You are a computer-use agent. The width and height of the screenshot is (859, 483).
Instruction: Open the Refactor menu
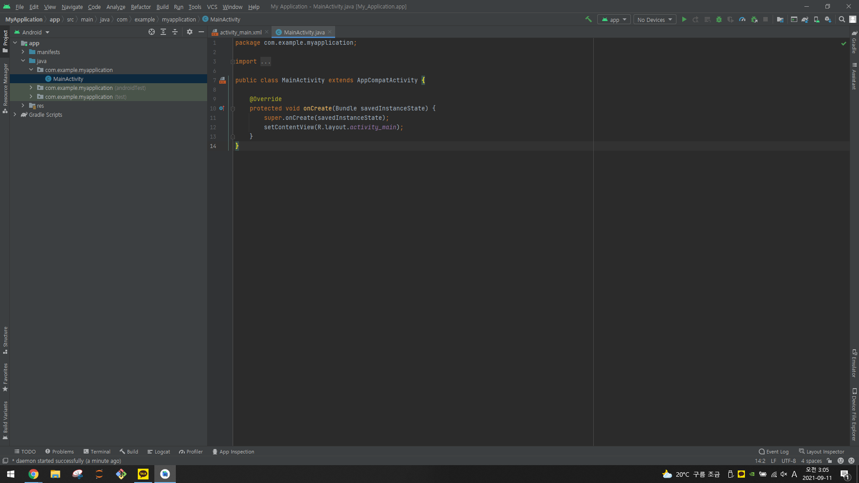point(140,7)
